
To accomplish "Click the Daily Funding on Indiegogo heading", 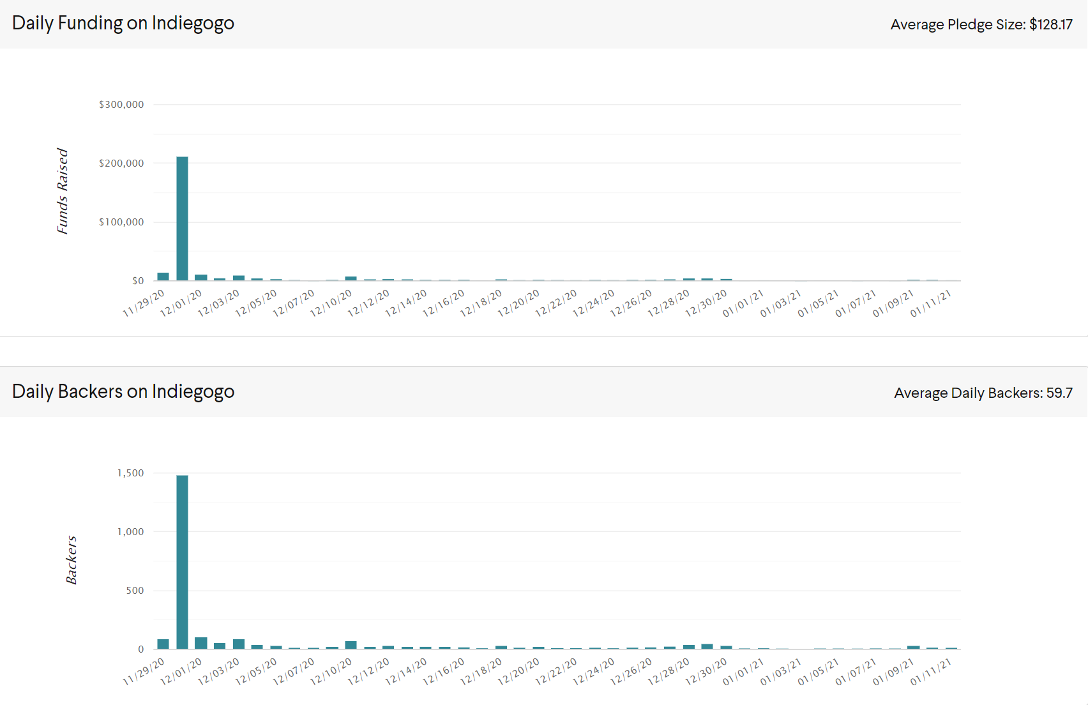I will 123,23.
